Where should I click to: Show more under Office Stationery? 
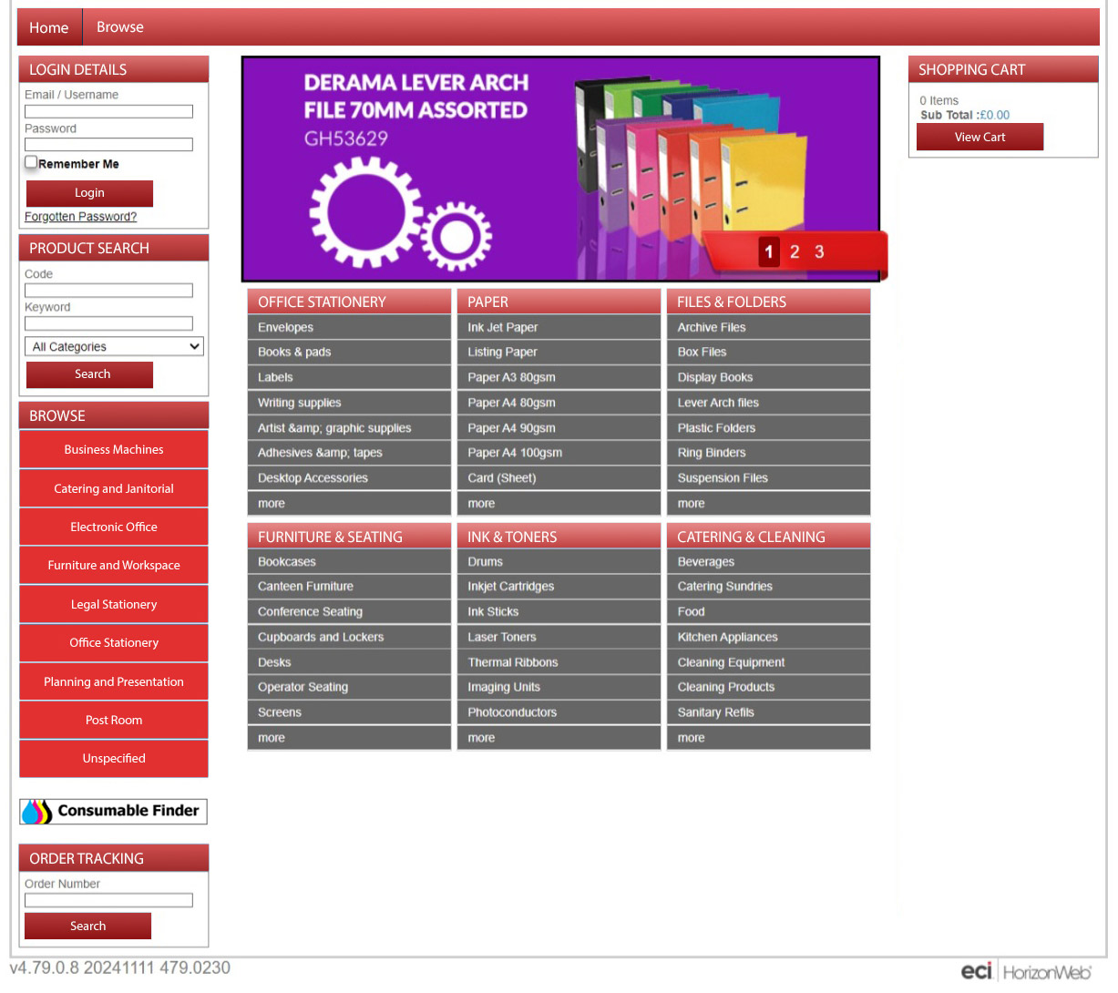tap(349, 504)
